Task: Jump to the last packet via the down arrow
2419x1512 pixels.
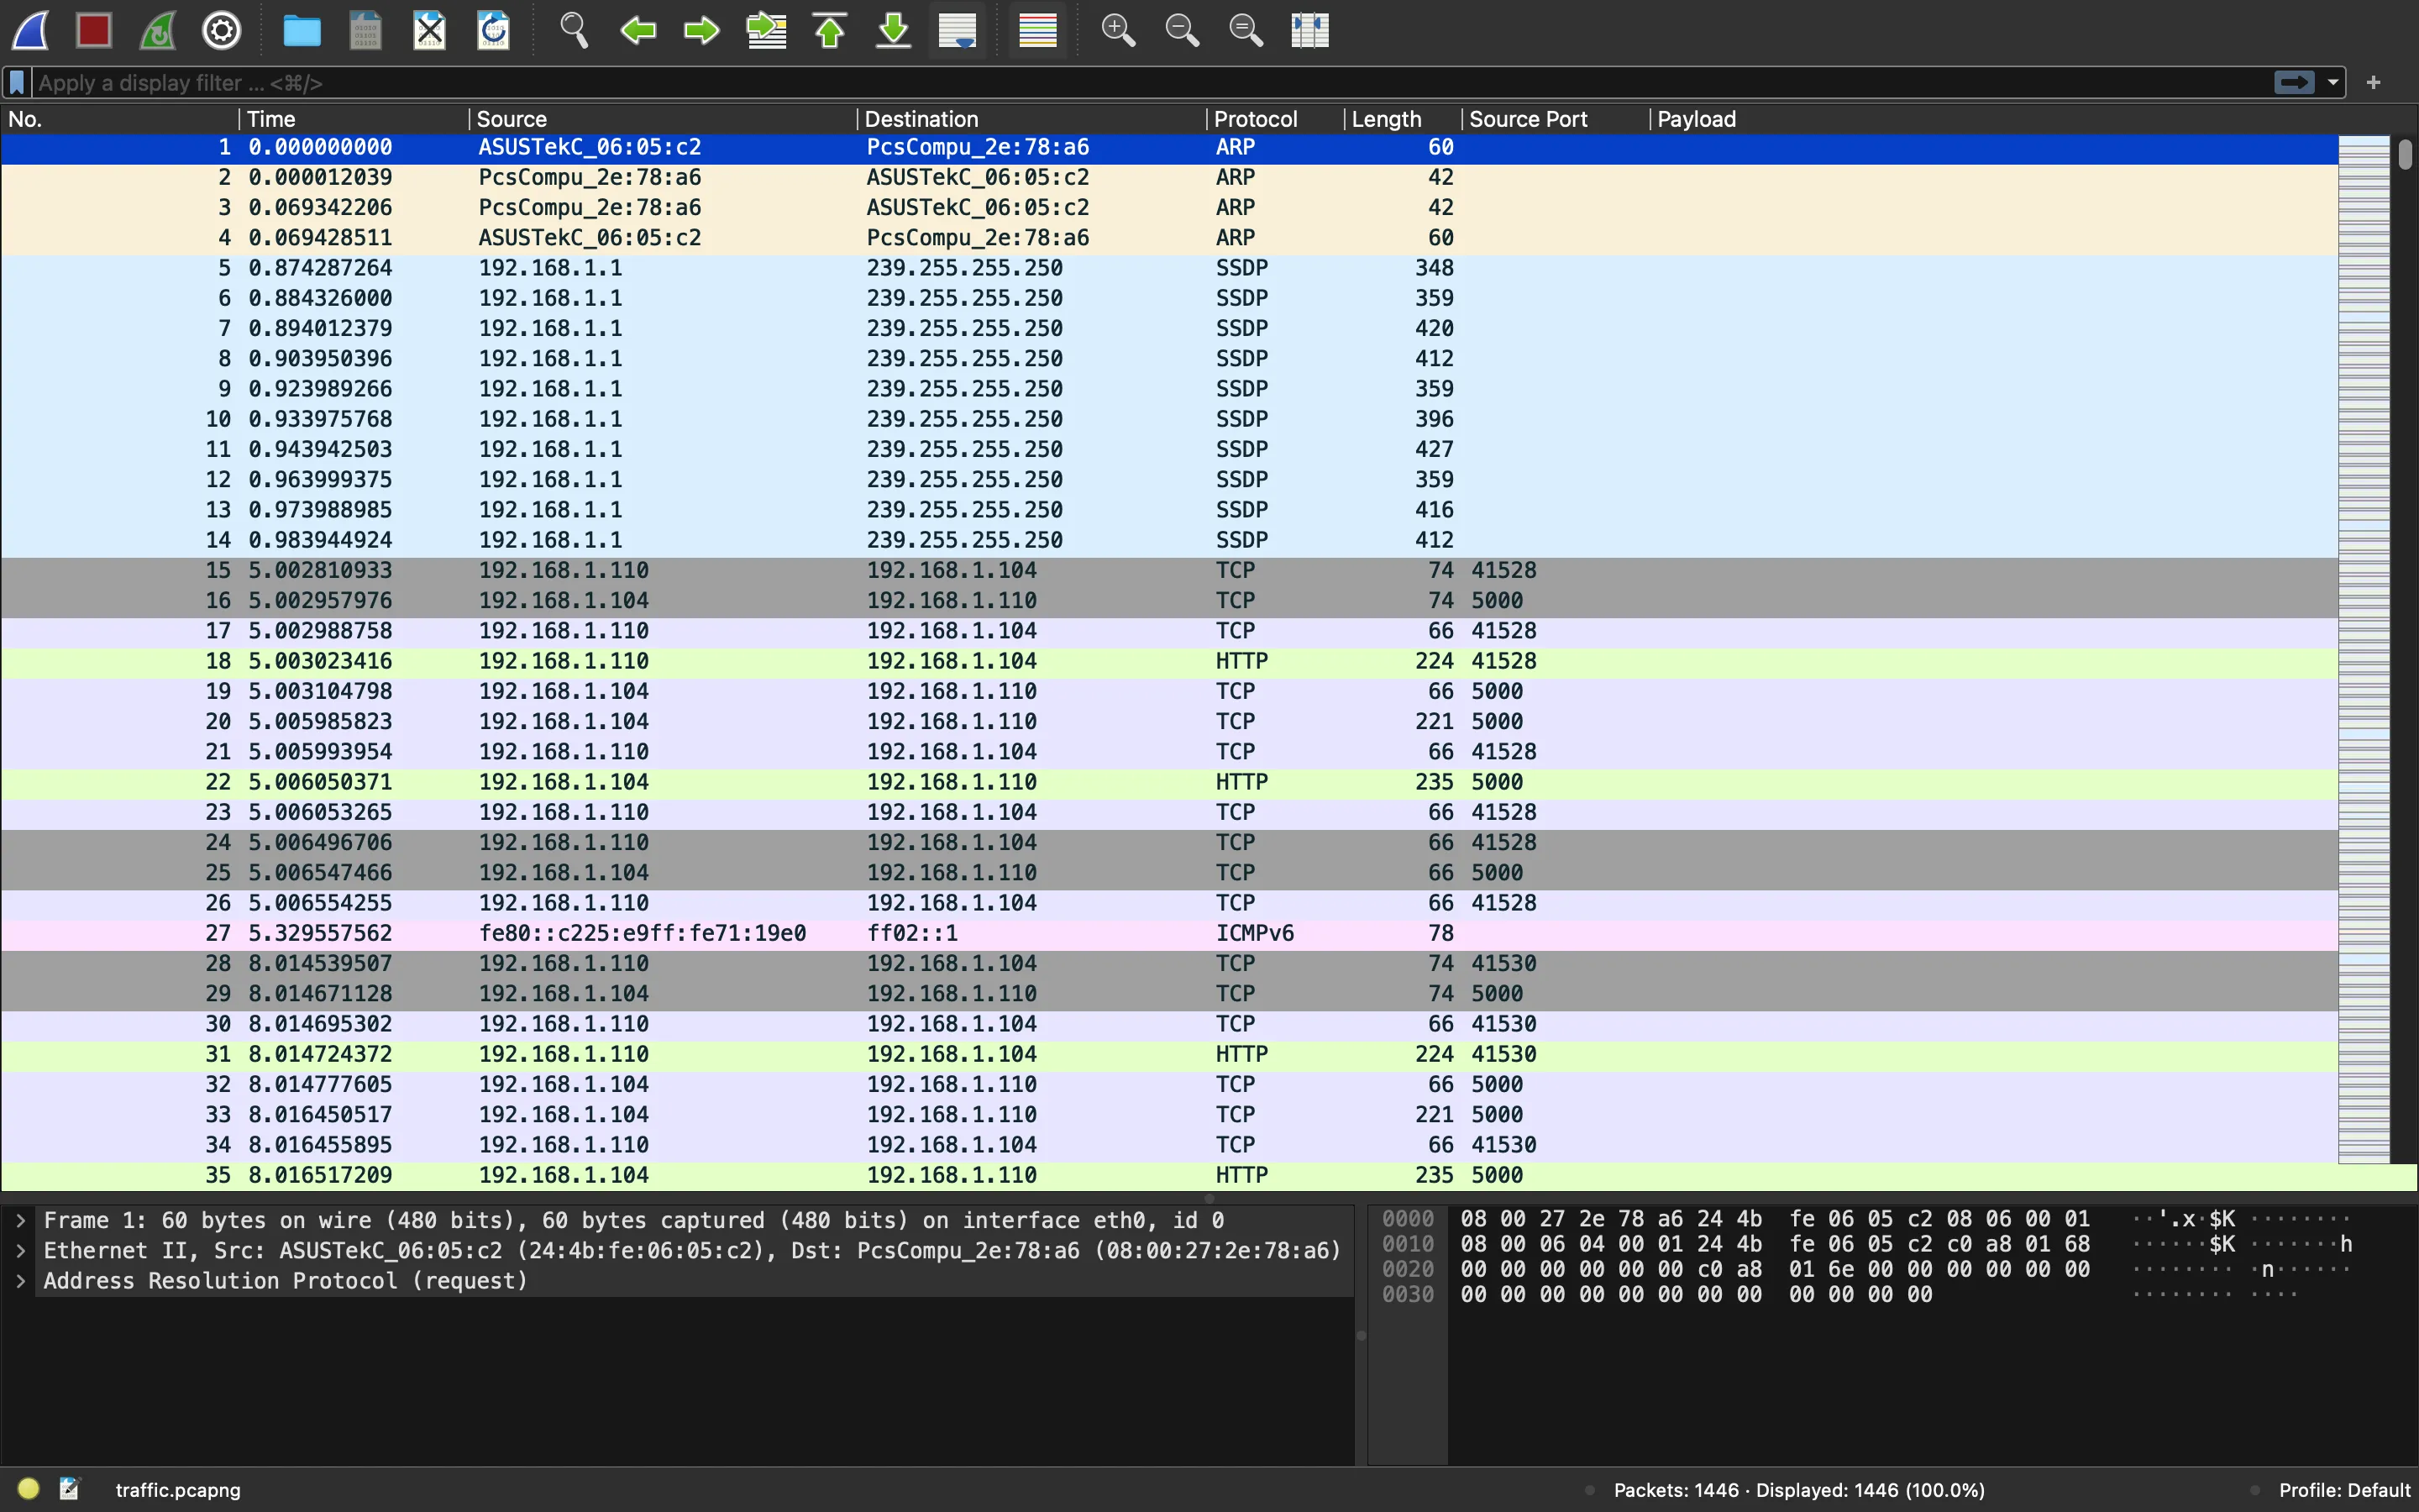Action: click(894, 30)
